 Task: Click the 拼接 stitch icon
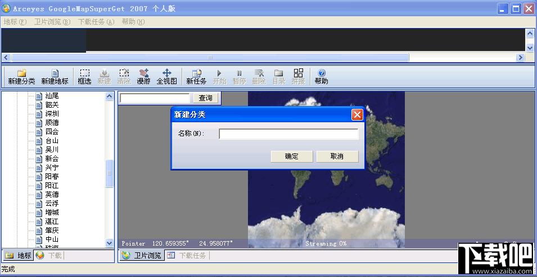(x=298, y=77)
